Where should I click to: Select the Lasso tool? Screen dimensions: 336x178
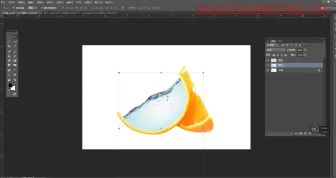[x=9, y=42]
